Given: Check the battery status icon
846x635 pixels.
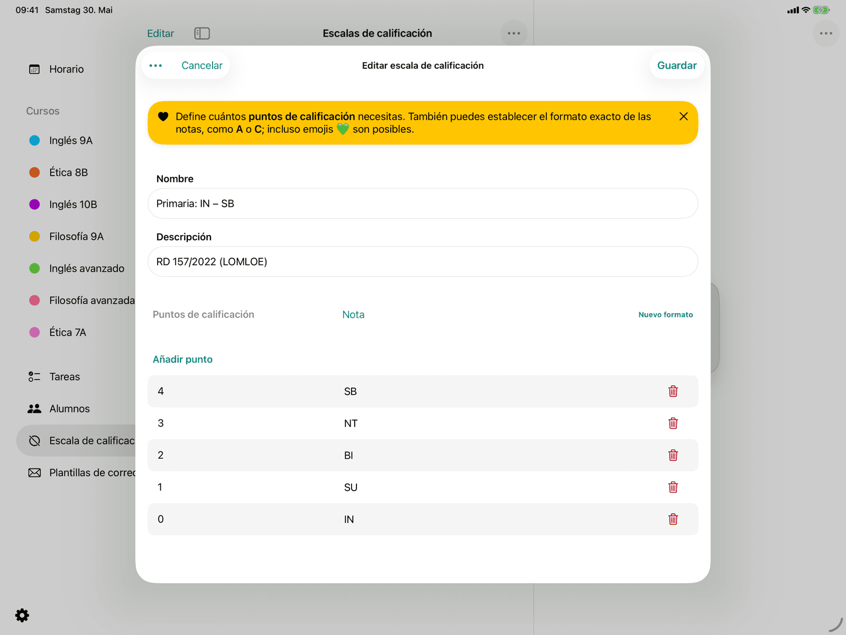Looking at the screenshot, I should 821,10.
